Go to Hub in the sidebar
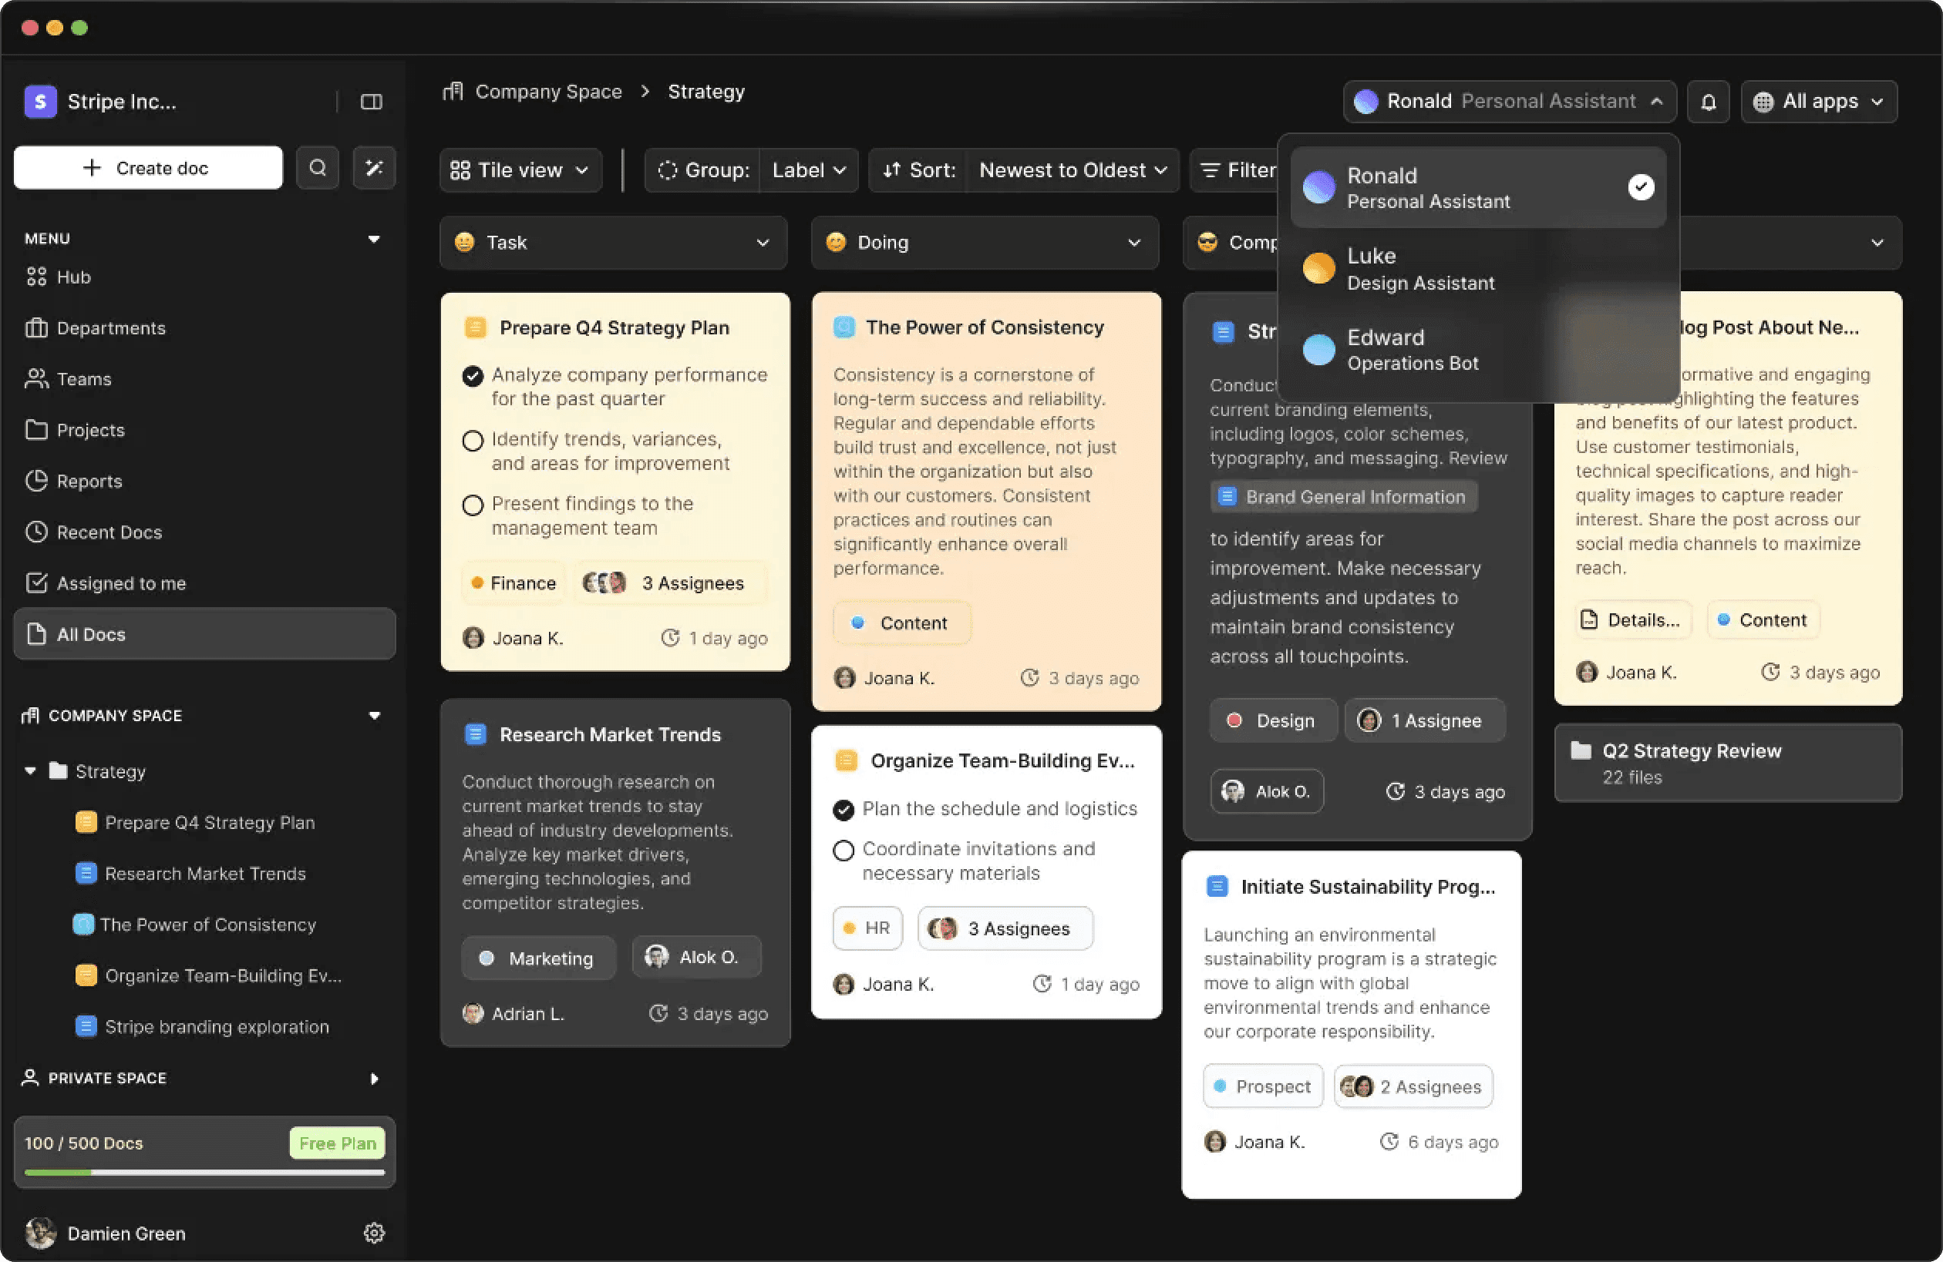Image resolution: width=1943 pixels, height=1262 pixels. [x=73, y=277]
